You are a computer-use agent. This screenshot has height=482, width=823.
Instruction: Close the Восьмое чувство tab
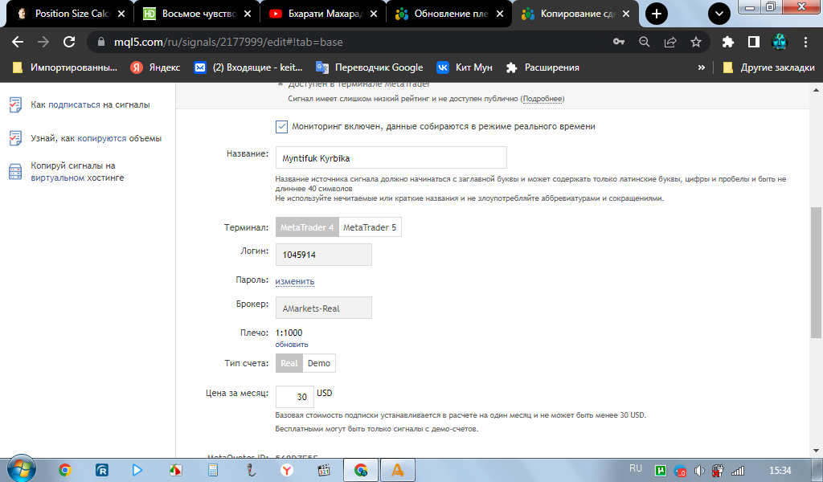(248, 14)
